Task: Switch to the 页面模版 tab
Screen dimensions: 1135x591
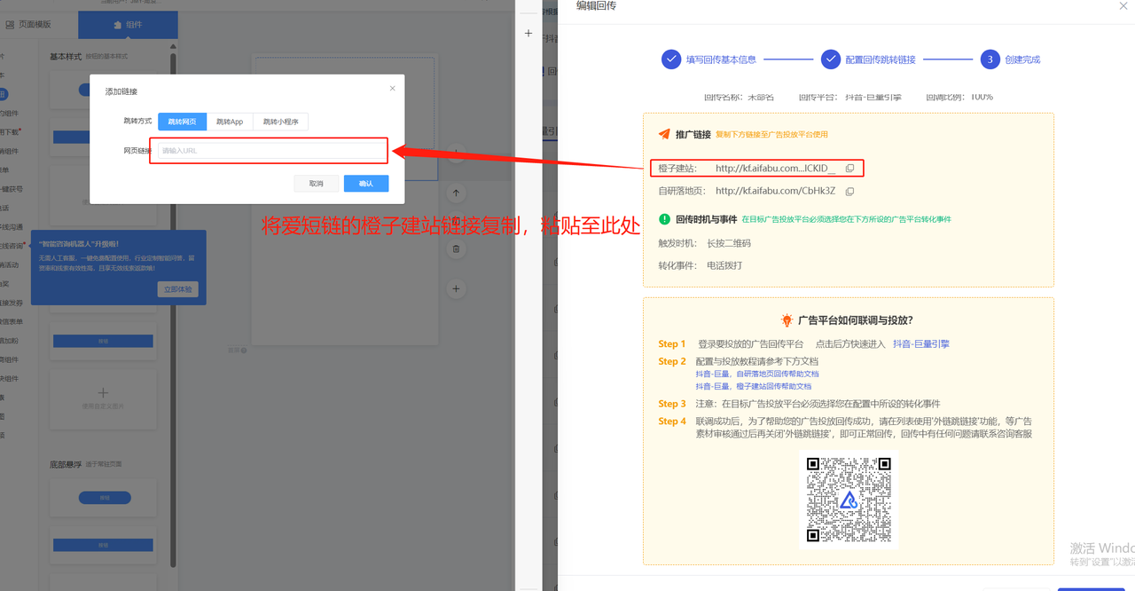Action: (x=35, y=25)
